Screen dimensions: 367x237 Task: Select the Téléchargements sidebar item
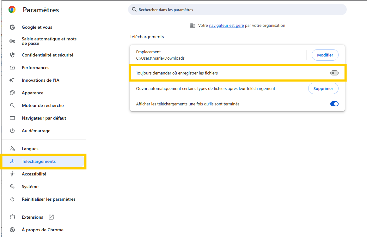pyautogui.click(x=44, y=161)
